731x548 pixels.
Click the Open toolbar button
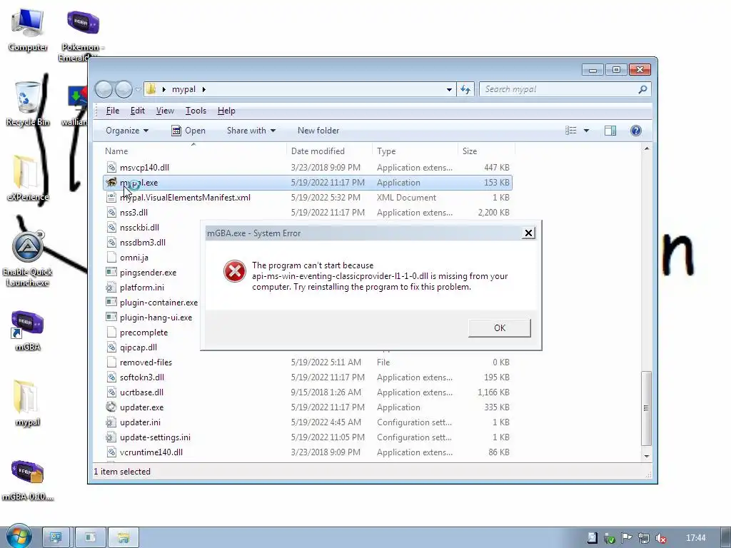coord(188,131)
